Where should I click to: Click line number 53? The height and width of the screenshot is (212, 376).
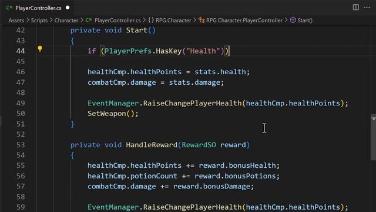[x=21, y=145]
